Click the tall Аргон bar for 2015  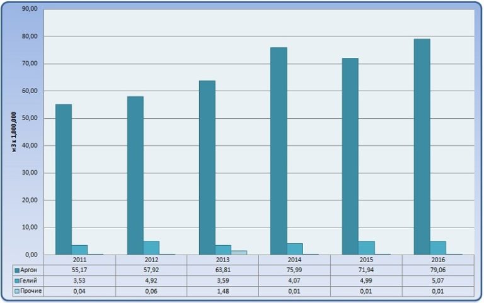350,157
